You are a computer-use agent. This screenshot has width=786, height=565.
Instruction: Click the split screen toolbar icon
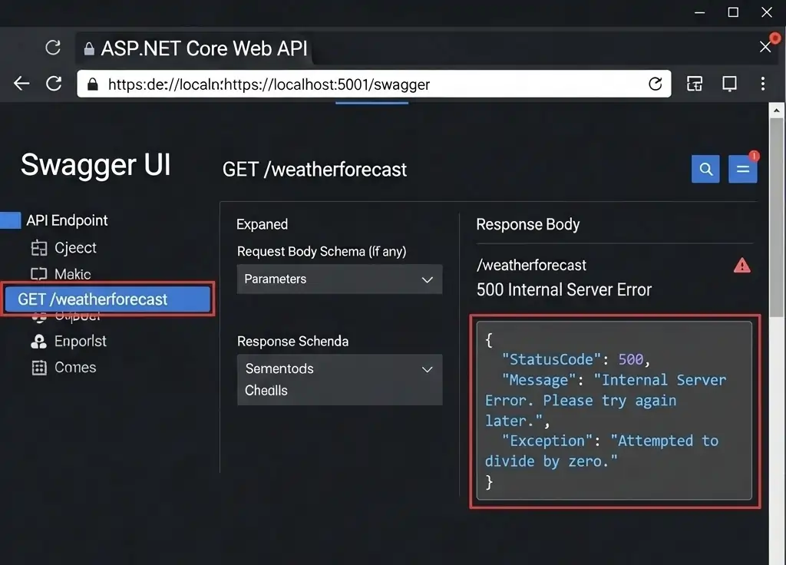click(729, 84)
